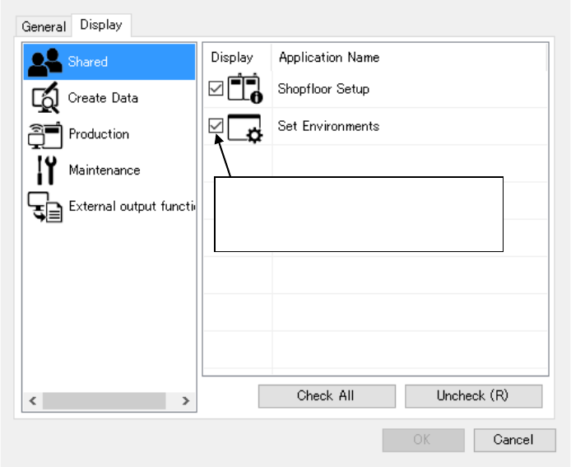Image resolution: width=571 pixels, height=467 pixels.
Task: Select the External output function label
Action: coord(132,207)
